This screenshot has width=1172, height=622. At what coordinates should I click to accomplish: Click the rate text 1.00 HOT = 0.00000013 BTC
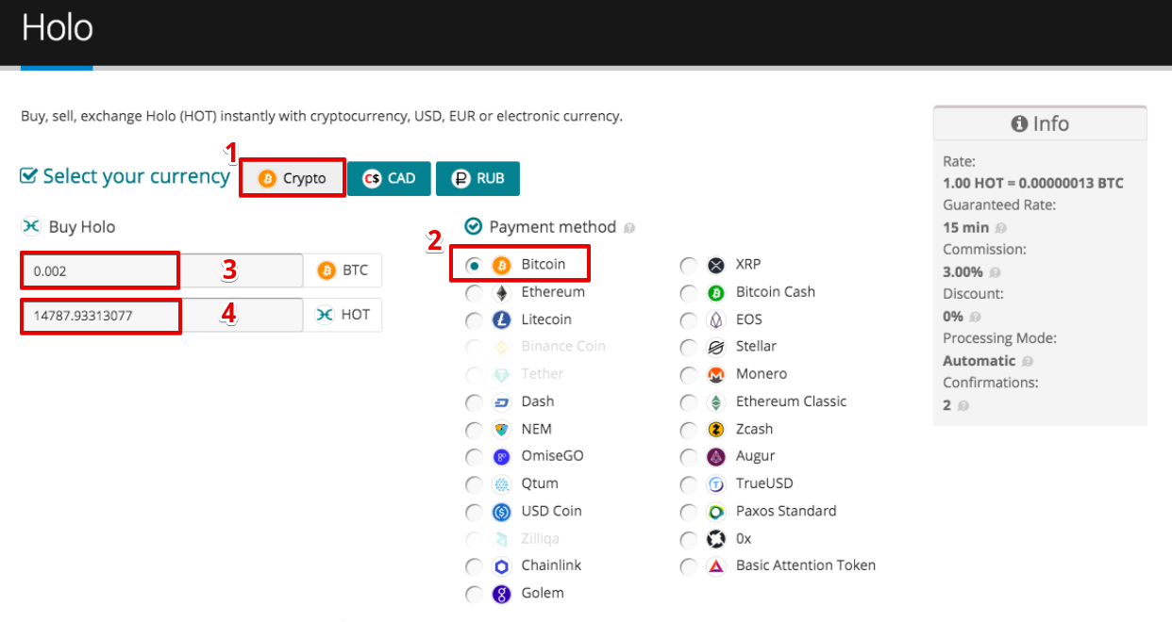pyautogui.click(x=1033, y=183)
